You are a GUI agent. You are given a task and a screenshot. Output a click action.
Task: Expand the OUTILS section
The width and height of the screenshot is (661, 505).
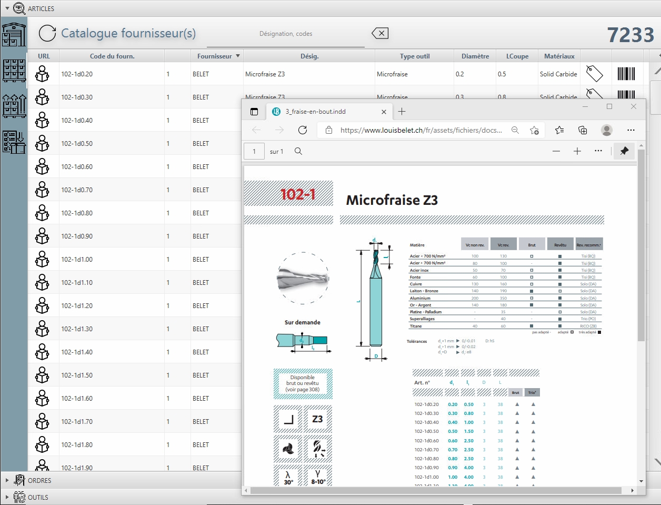[x=7, y=497]
